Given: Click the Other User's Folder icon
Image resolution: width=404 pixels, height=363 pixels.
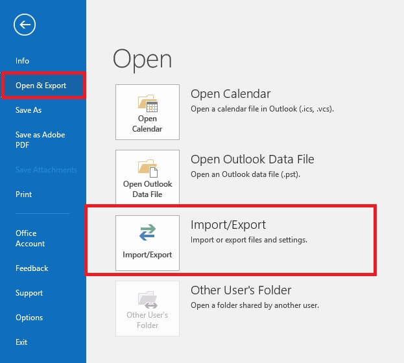Looking at the screenshot, I should (148, 300).
